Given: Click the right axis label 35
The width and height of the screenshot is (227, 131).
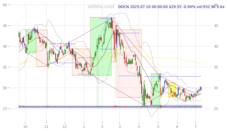Looking at the screenshot, I should click(x=216, y=67).
